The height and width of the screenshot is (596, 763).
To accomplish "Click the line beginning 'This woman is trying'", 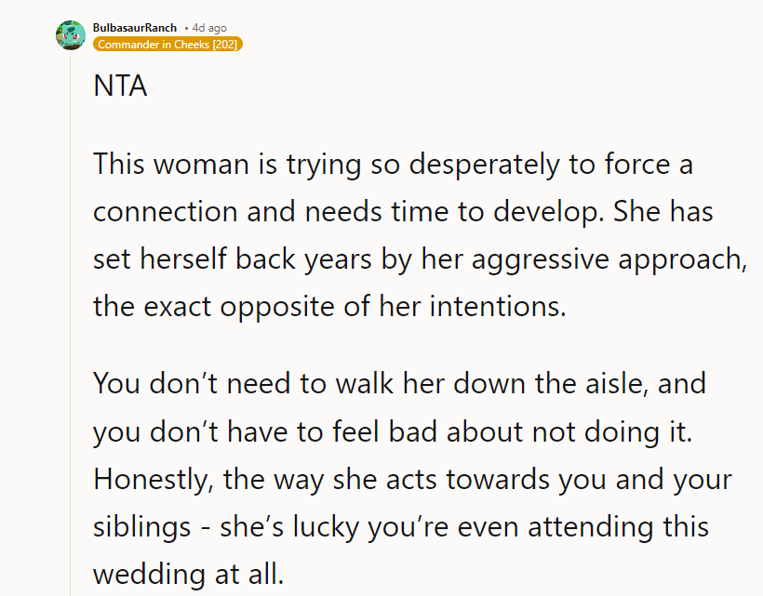I will (x=393, y=166).
